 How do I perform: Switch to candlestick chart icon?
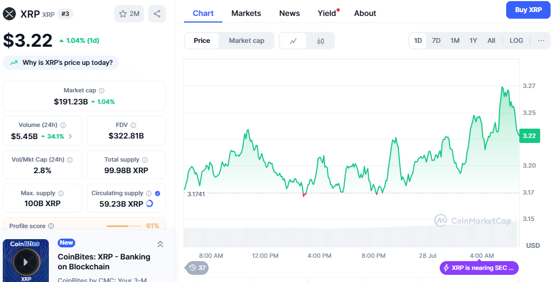pyautogui.click(x=321, y=41)
